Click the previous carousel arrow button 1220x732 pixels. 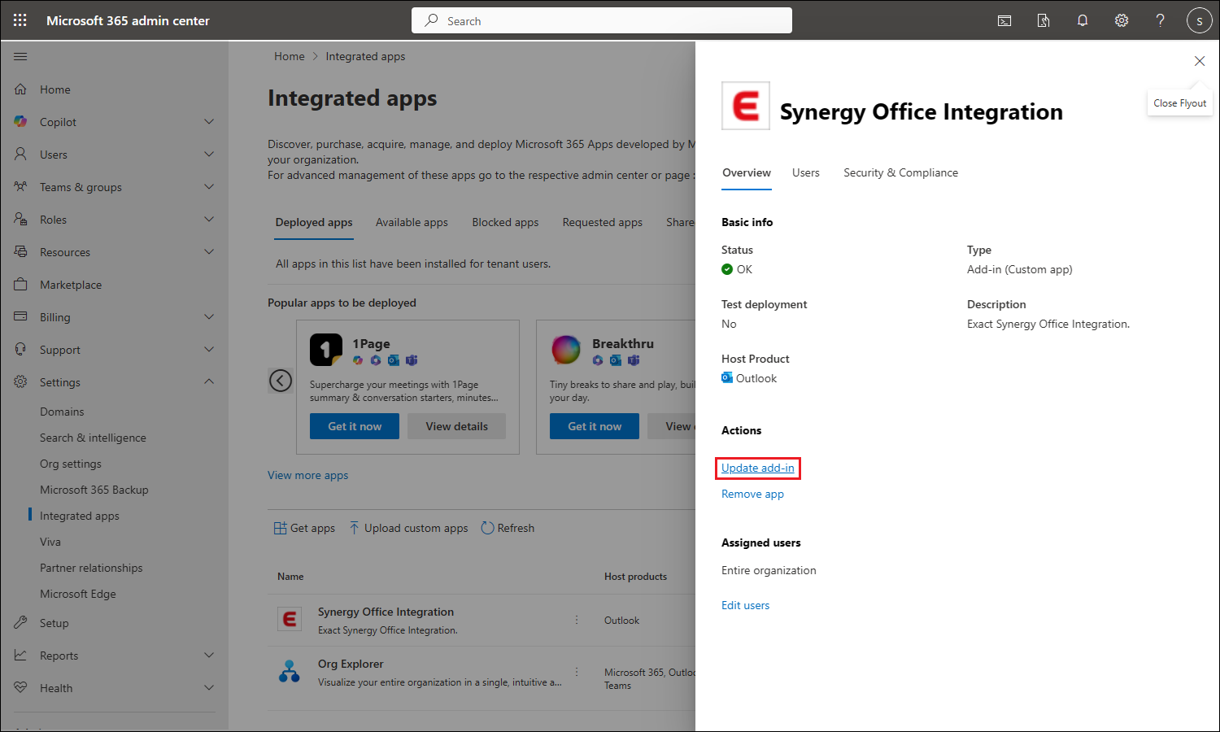[281, 381]
